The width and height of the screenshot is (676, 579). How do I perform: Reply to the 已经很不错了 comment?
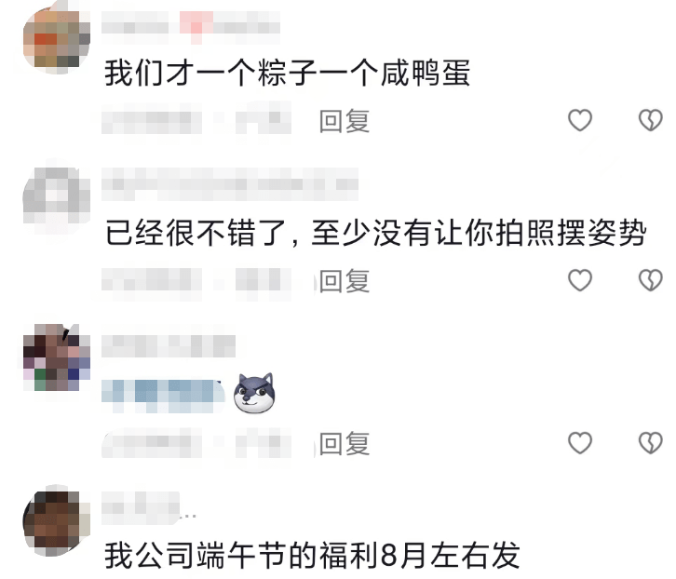344,281
